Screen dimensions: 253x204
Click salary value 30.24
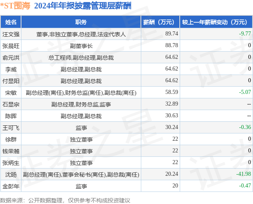point(172,127)
